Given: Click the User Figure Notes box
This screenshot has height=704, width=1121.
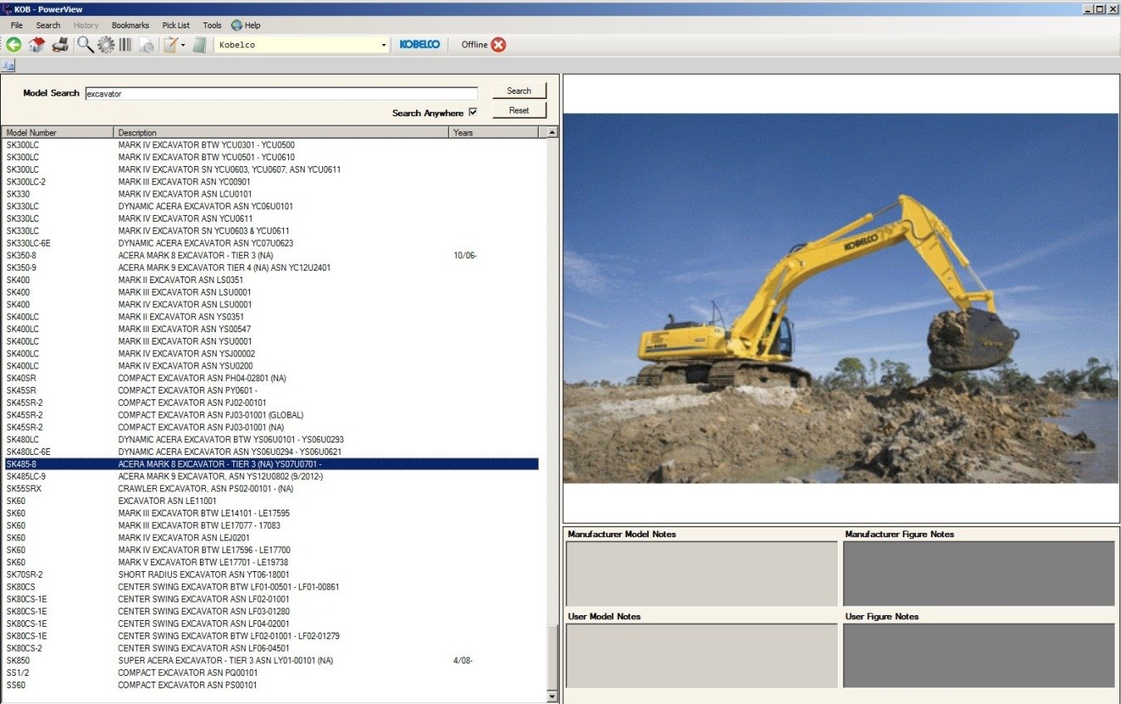Looking at the screenshot, I should [979, 656].
